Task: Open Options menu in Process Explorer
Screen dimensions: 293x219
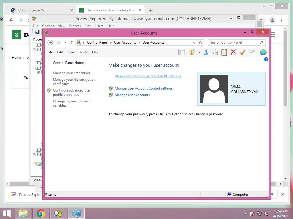Action: [x=48, y=26]
